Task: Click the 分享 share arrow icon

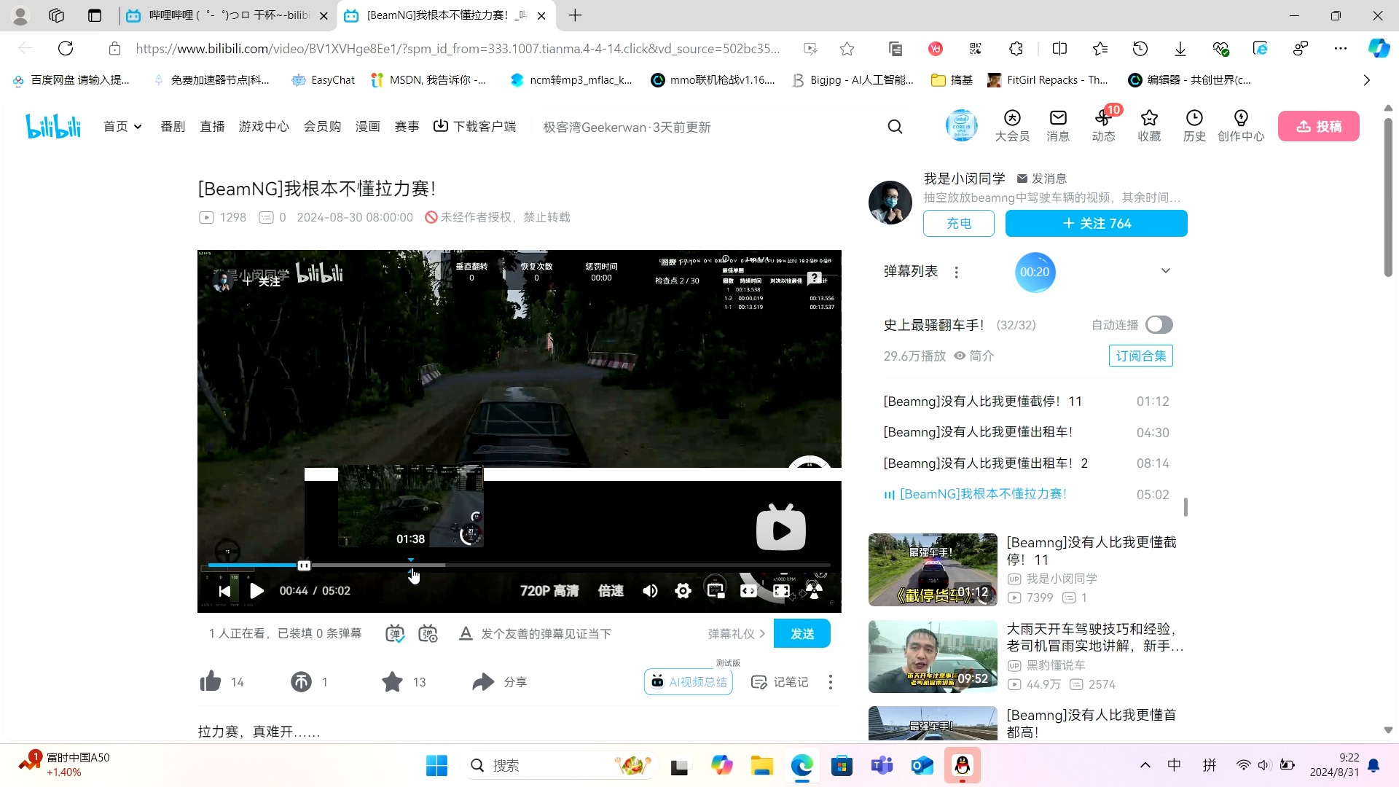Action: click(x=483, y=681)
